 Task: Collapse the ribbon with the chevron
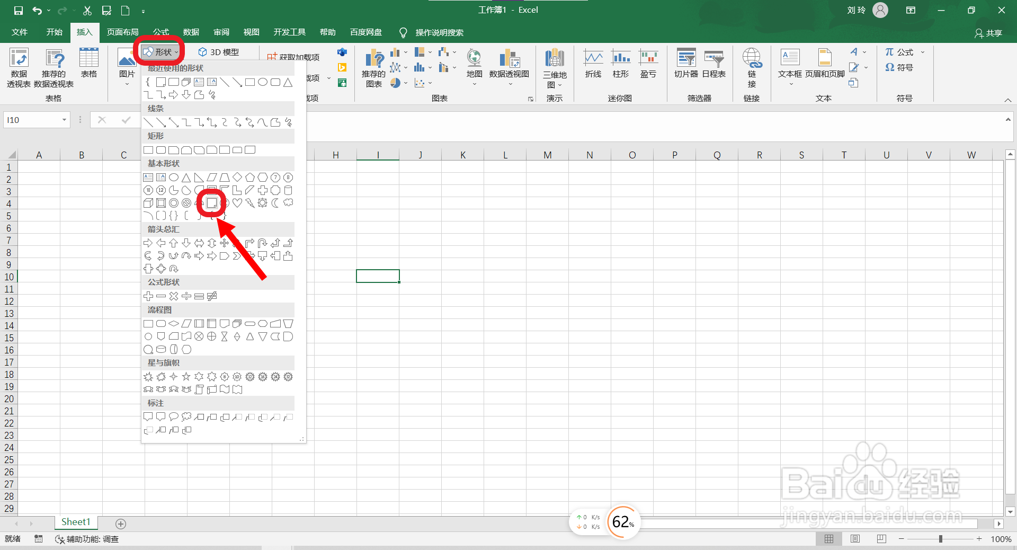pos(1008,100)
